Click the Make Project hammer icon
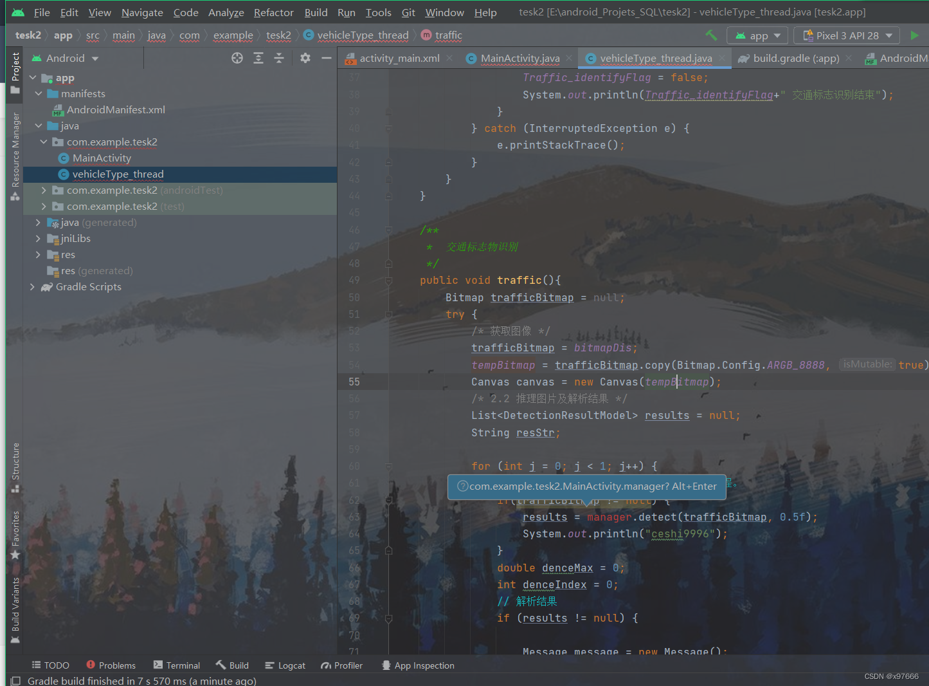This screenshot has width=929, height=686. point(711,35)
